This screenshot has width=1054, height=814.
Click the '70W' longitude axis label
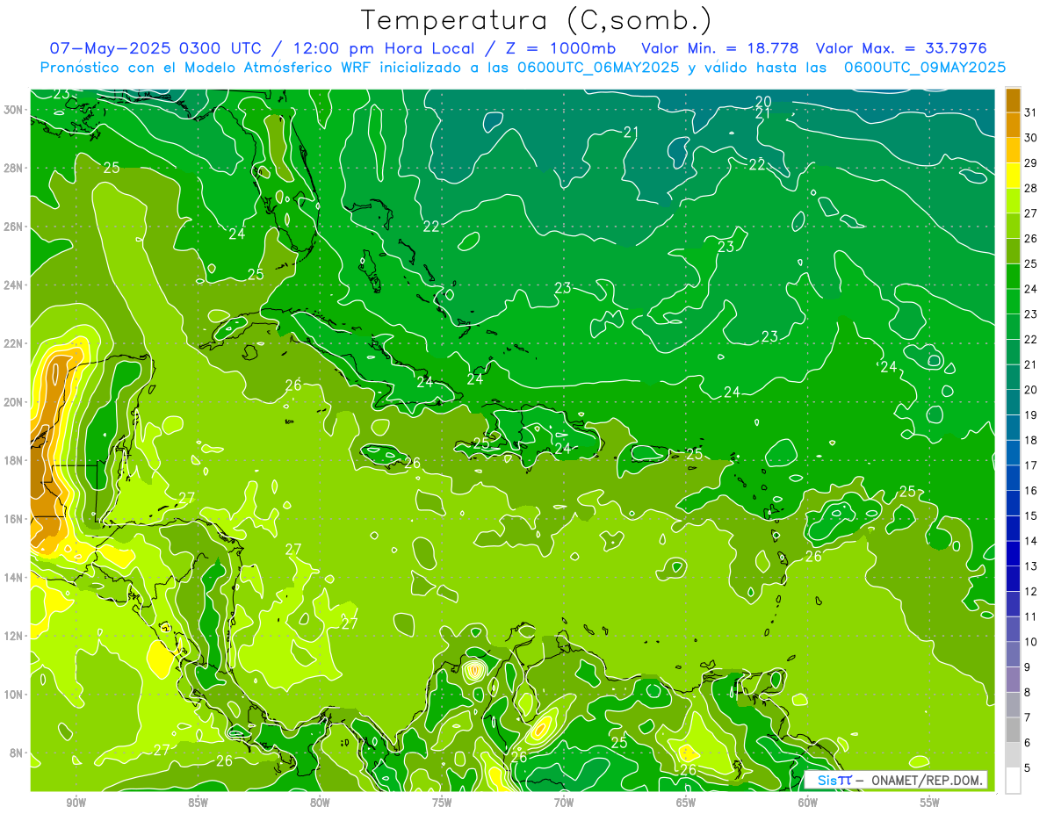click(x=564, y=803)
